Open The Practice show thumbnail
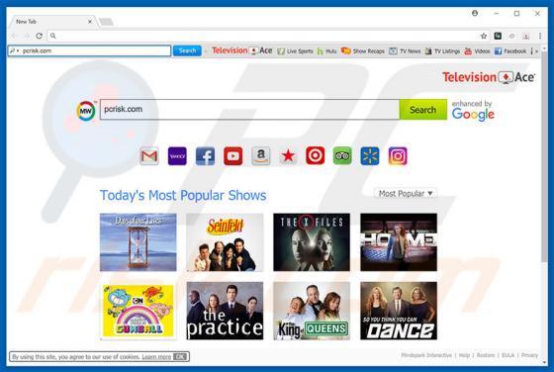554x372 pixels. [225, 311]
